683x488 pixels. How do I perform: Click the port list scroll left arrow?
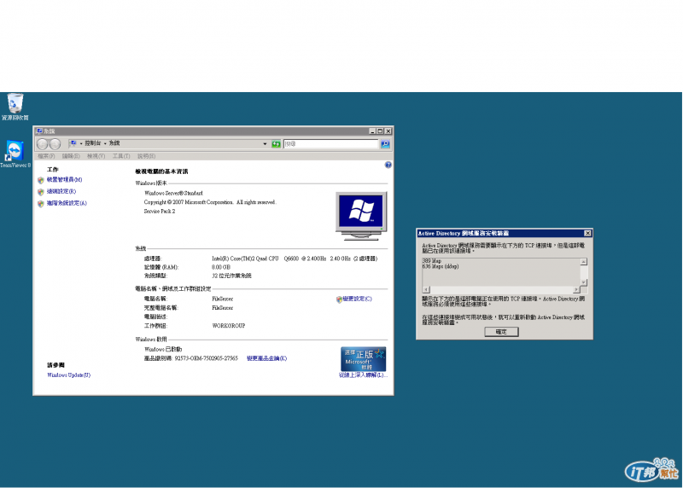tap(426, 289)
